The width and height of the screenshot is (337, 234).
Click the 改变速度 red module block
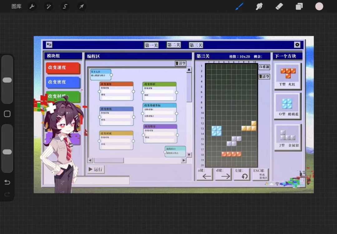[63, 68]
